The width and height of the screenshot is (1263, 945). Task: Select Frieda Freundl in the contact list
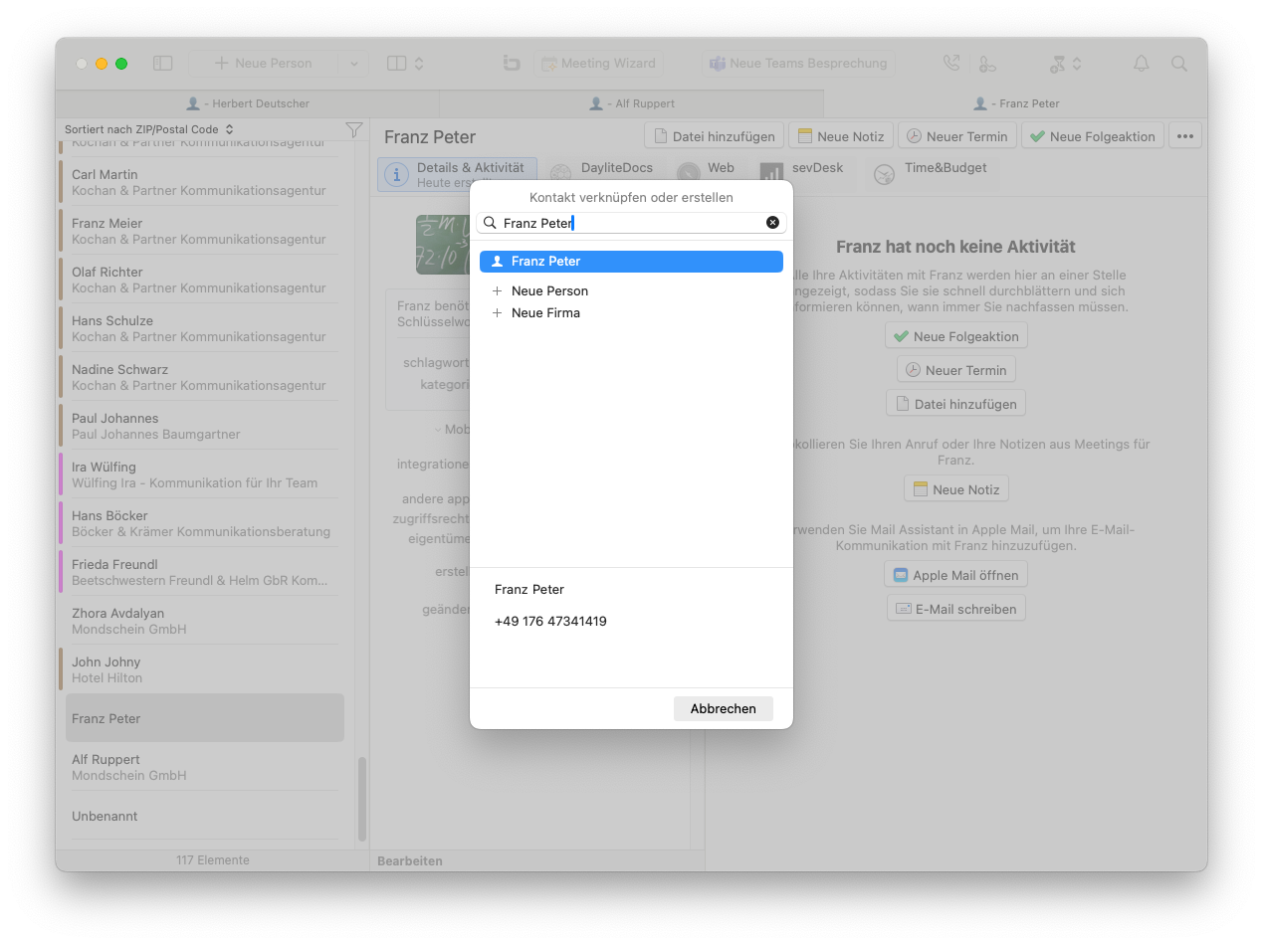coord(199,572)
